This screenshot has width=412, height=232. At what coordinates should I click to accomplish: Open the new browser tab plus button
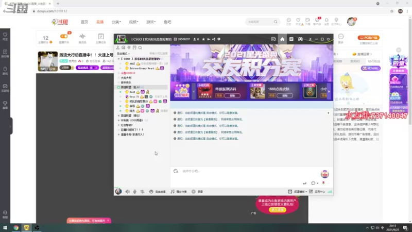58,4
